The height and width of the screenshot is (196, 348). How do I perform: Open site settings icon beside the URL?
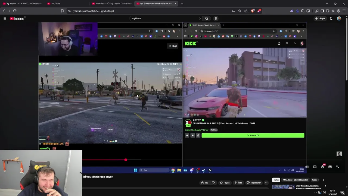pos(69,11)
